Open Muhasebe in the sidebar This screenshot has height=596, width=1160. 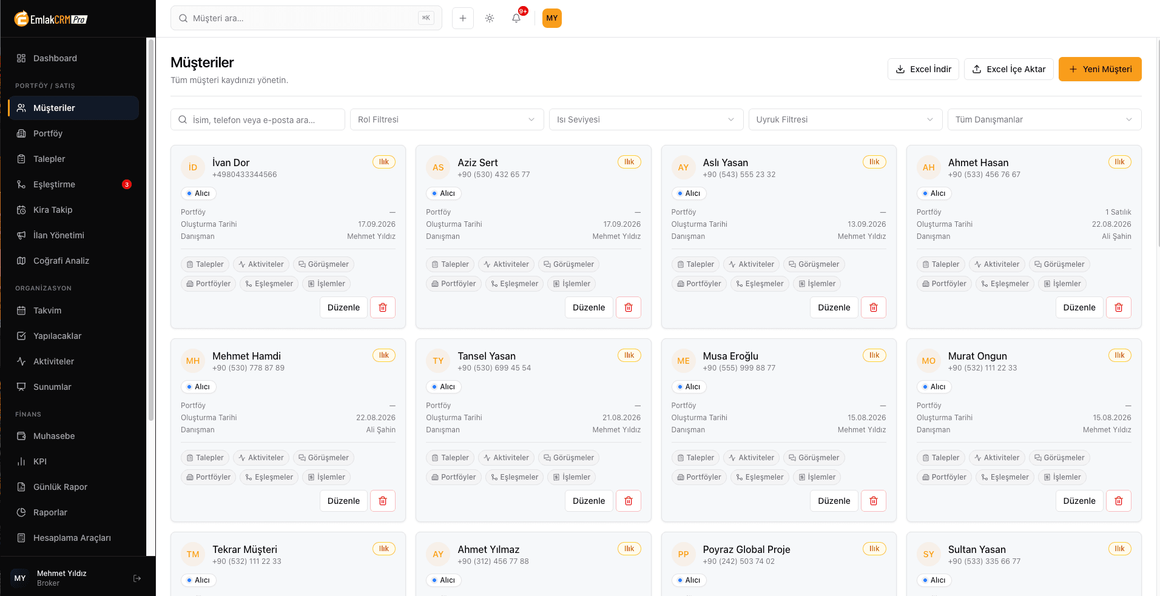point(73,436)
